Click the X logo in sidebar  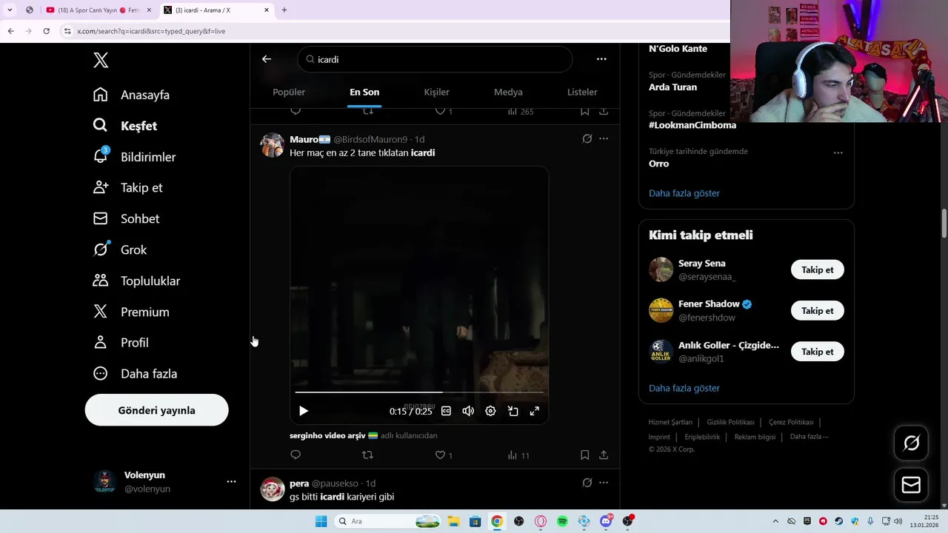click(x=101, y=61)
